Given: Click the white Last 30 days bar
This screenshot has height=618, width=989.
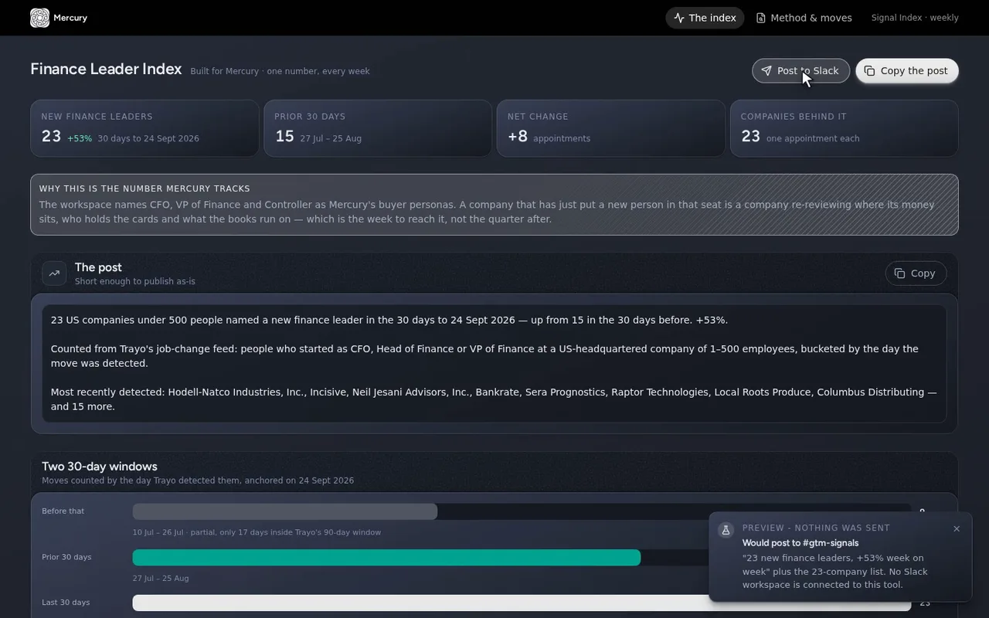Looking at the screenshot, I should (522, 603).
